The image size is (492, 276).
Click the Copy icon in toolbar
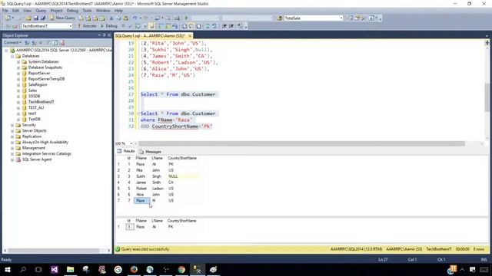point(118,18)
